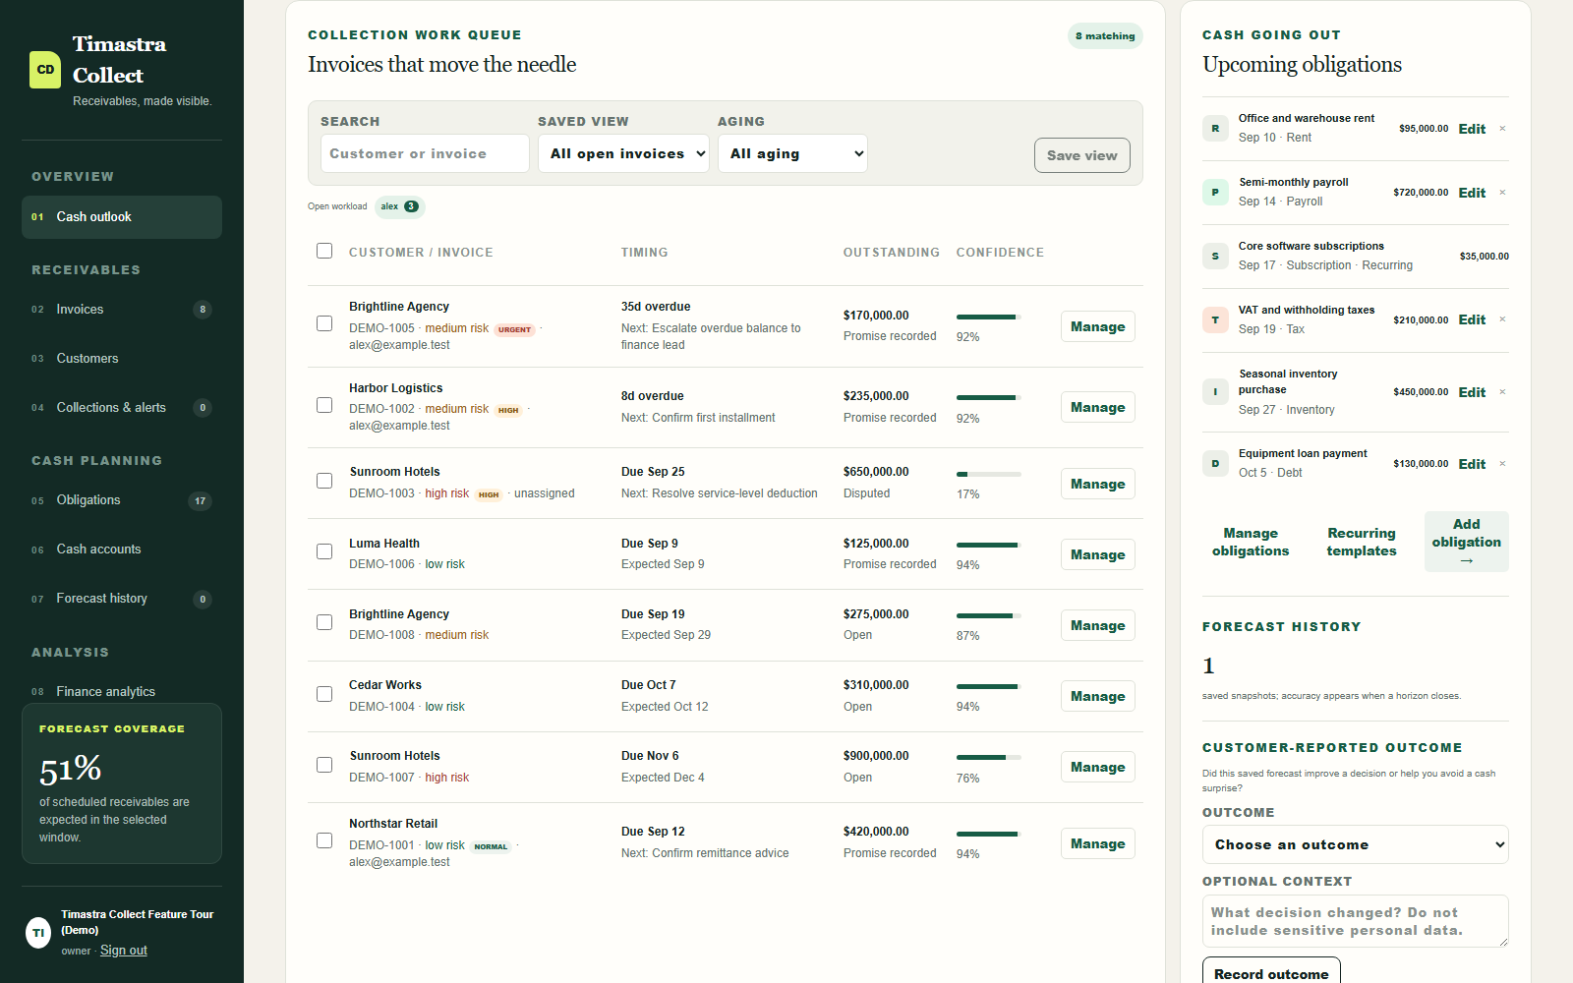Manage the Cedar Works invoice
This screenshot has height=983, width=1573.
point(1097,696)
